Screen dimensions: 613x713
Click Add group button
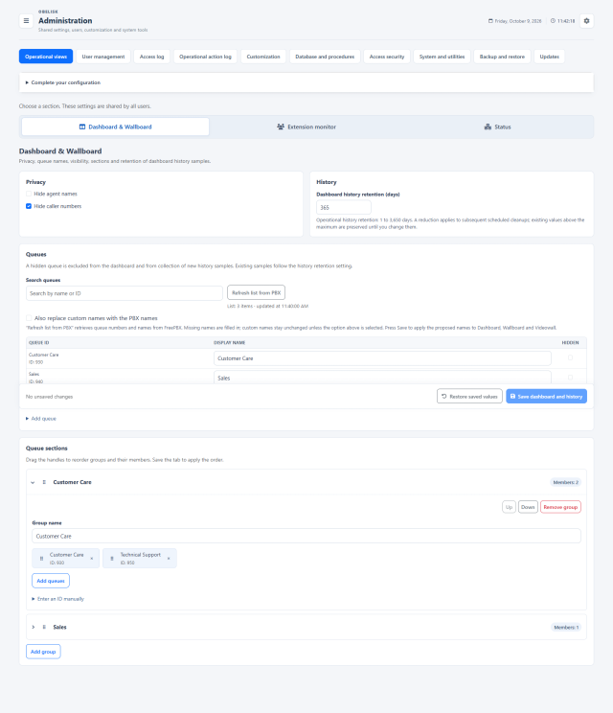[43, 652]
